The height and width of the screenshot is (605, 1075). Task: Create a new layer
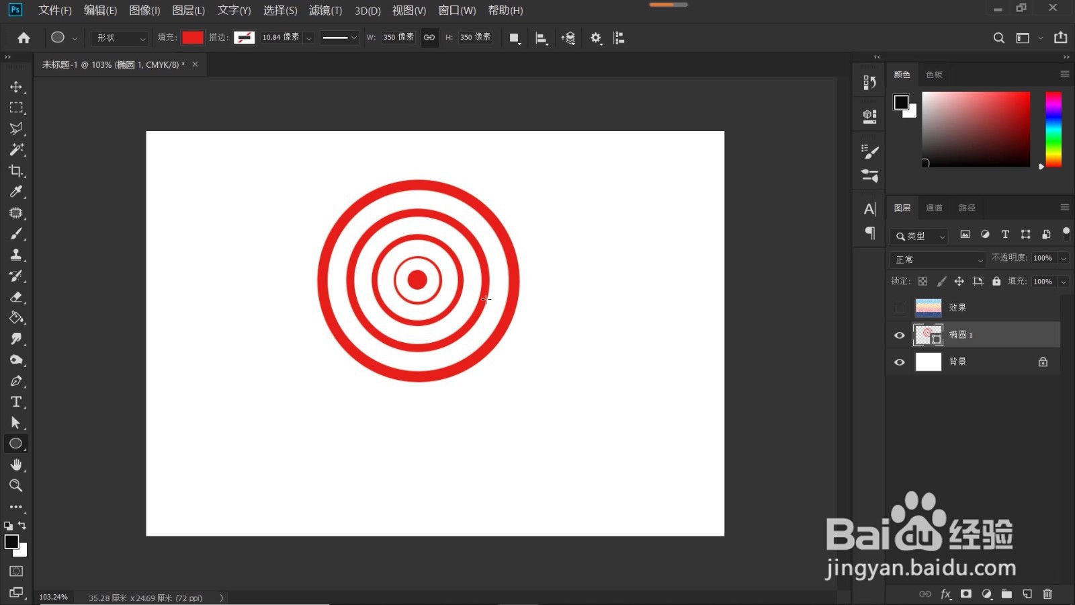point(1027,594)
